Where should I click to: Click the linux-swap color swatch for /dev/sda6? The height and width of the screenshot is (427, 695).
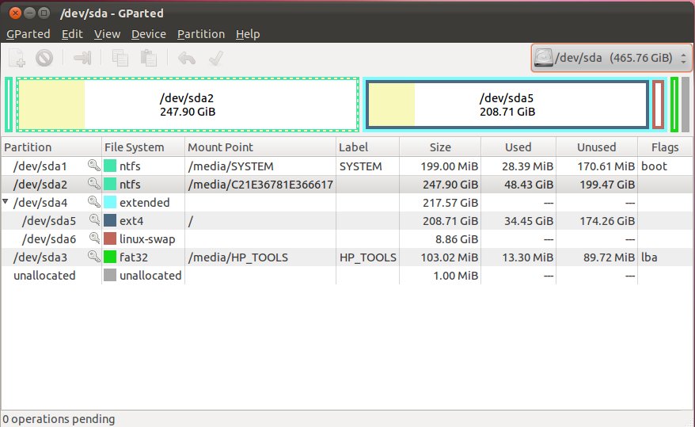click(110, 238)
